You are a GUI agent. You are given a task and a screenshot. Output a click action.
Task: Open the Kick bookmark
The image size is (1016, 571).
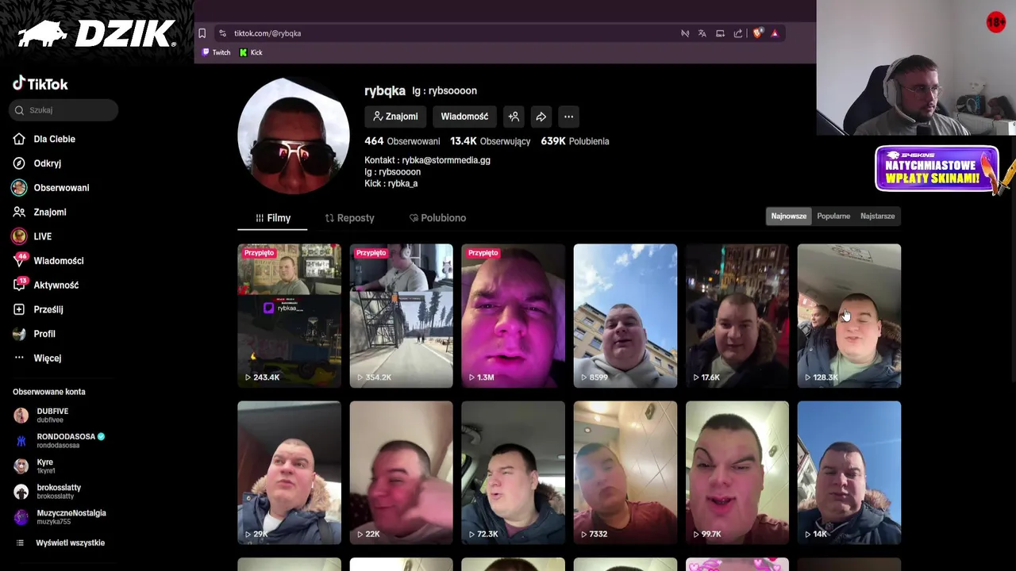[251, 52]
